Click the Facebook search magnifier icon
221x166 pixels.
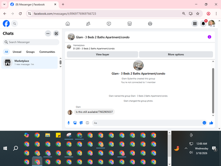15,23
